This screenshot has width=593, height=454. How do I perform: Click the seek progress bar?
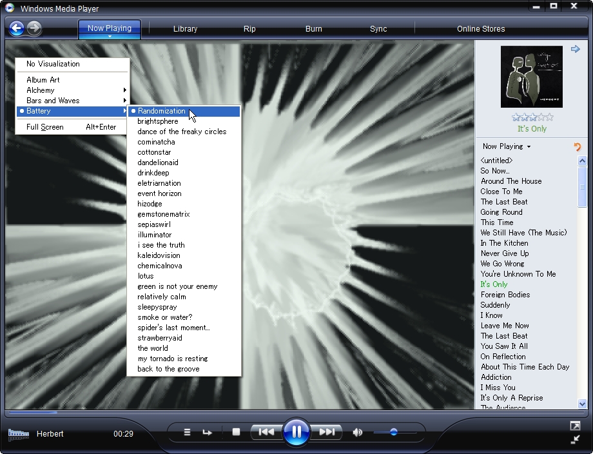pos(296,412)
